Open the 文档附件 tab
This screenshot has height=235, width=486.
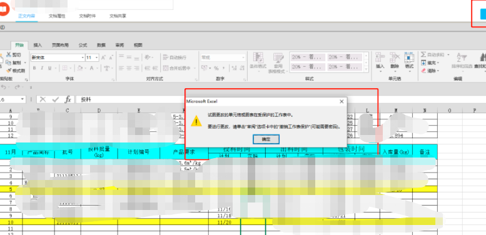(x=88, y=16)
